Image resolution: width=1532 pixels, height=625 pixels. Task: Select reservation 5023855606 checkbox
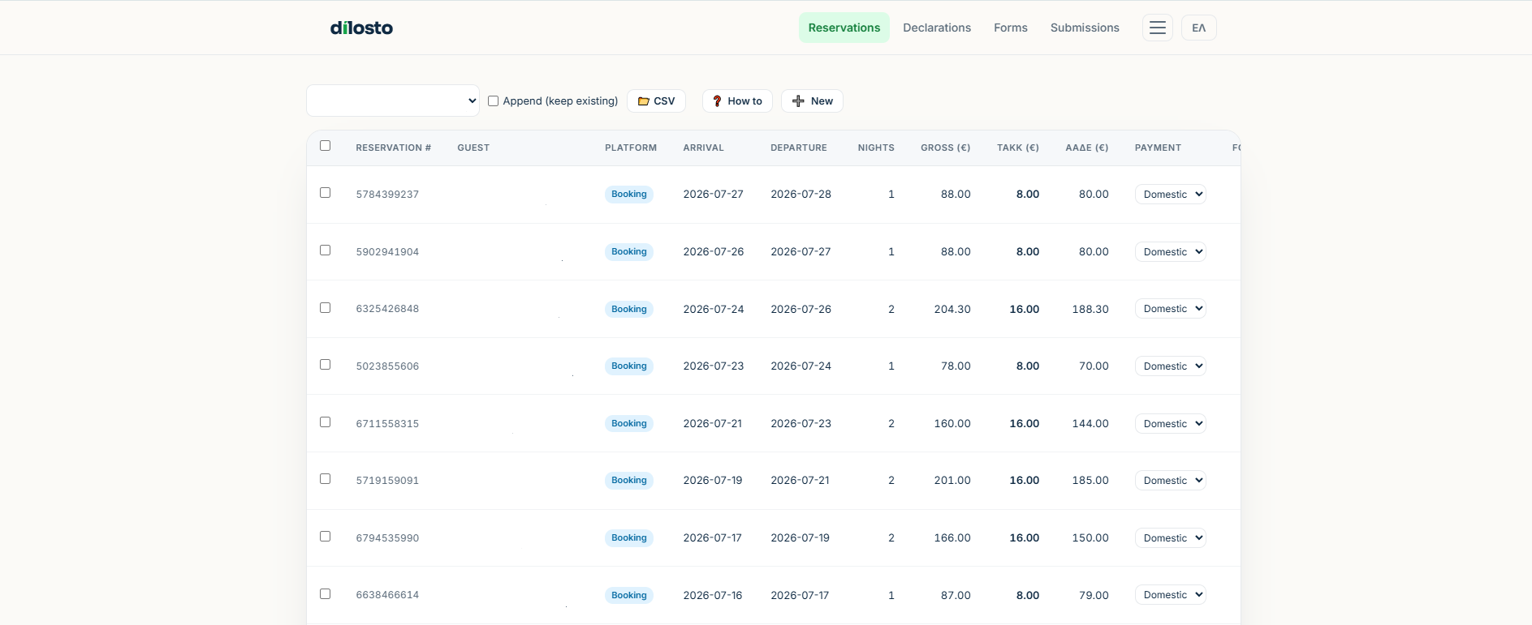point(326,365)
